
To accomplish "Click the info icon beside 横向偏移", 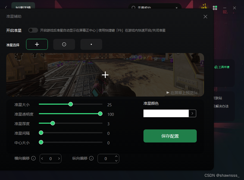I will click(x=33, y=158).
